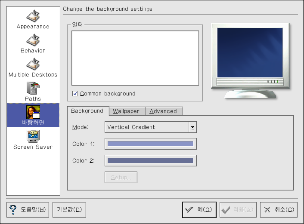The width and height of the screenshot is (304, 224).
Task: Expand the Mode dropdown arrow
Action: click(193, 127)
